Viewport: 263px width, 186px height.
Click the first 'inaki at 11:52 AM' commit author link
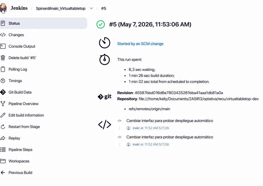(x=151, y=128)
